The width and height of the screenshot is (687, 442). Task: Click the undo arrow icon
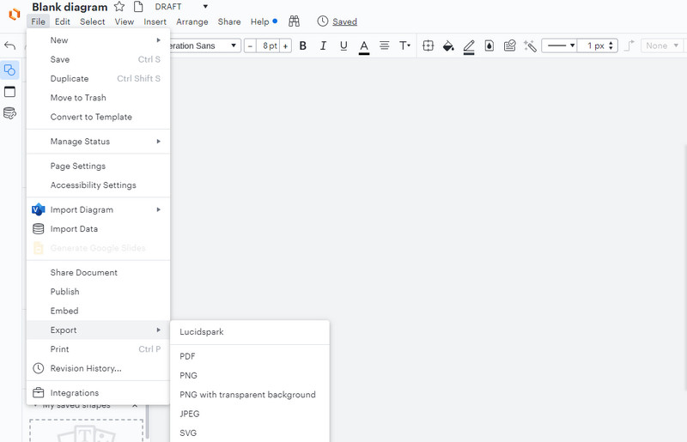9,45
